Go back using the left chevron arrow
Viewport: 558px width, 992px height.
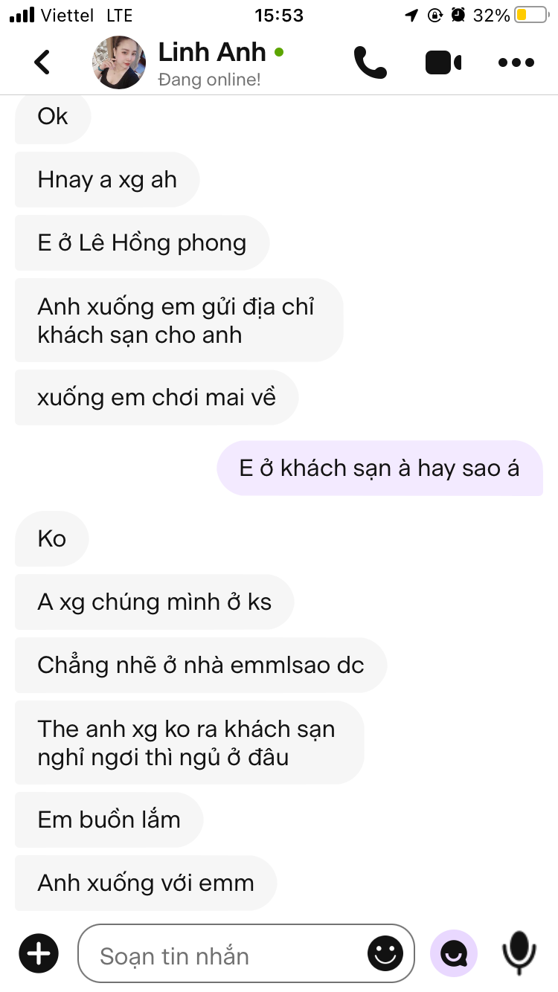[x=42, y=62]
